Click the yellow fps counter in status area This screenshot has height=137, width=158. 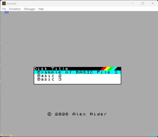(7, 136)
